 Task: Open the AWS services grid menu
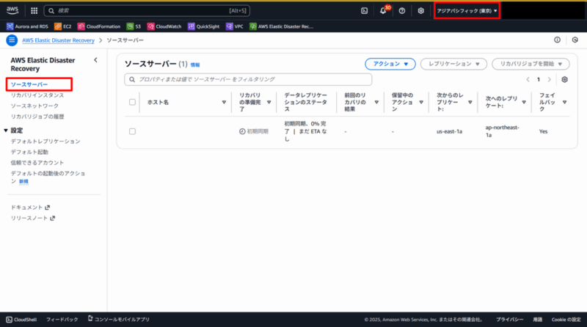[x=34, y=11]
